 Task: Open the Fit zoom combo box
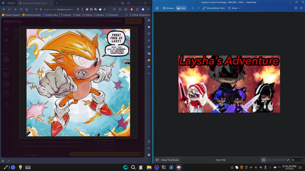coord(297,160)
